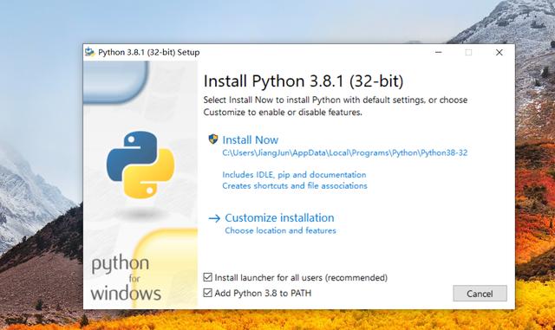The image size is (555, 330).
Task: Minimize the Python Setup window
Action: click(438, 52)
